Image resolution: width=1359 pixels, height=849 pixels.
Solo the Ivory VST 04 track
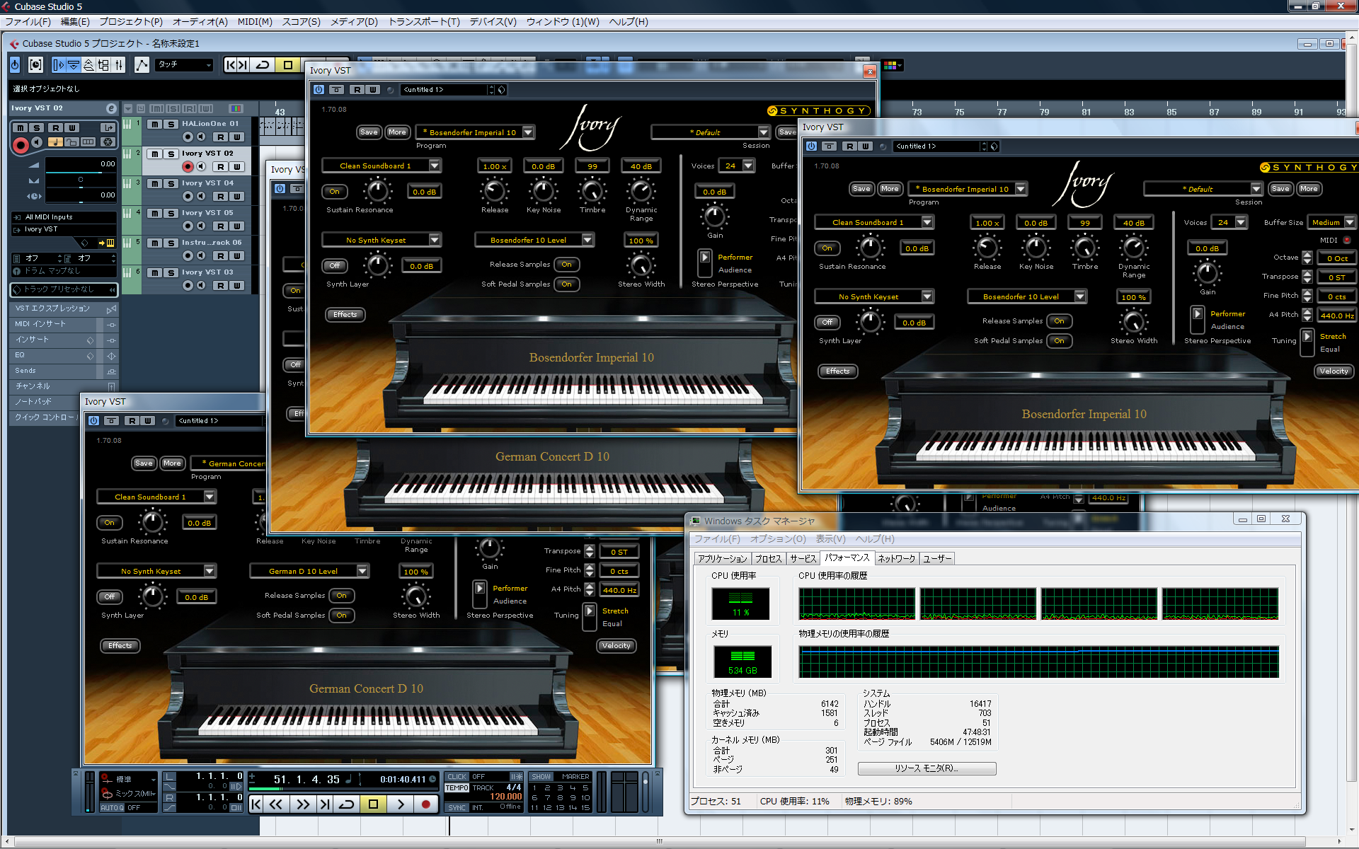[x=171, y=183]
